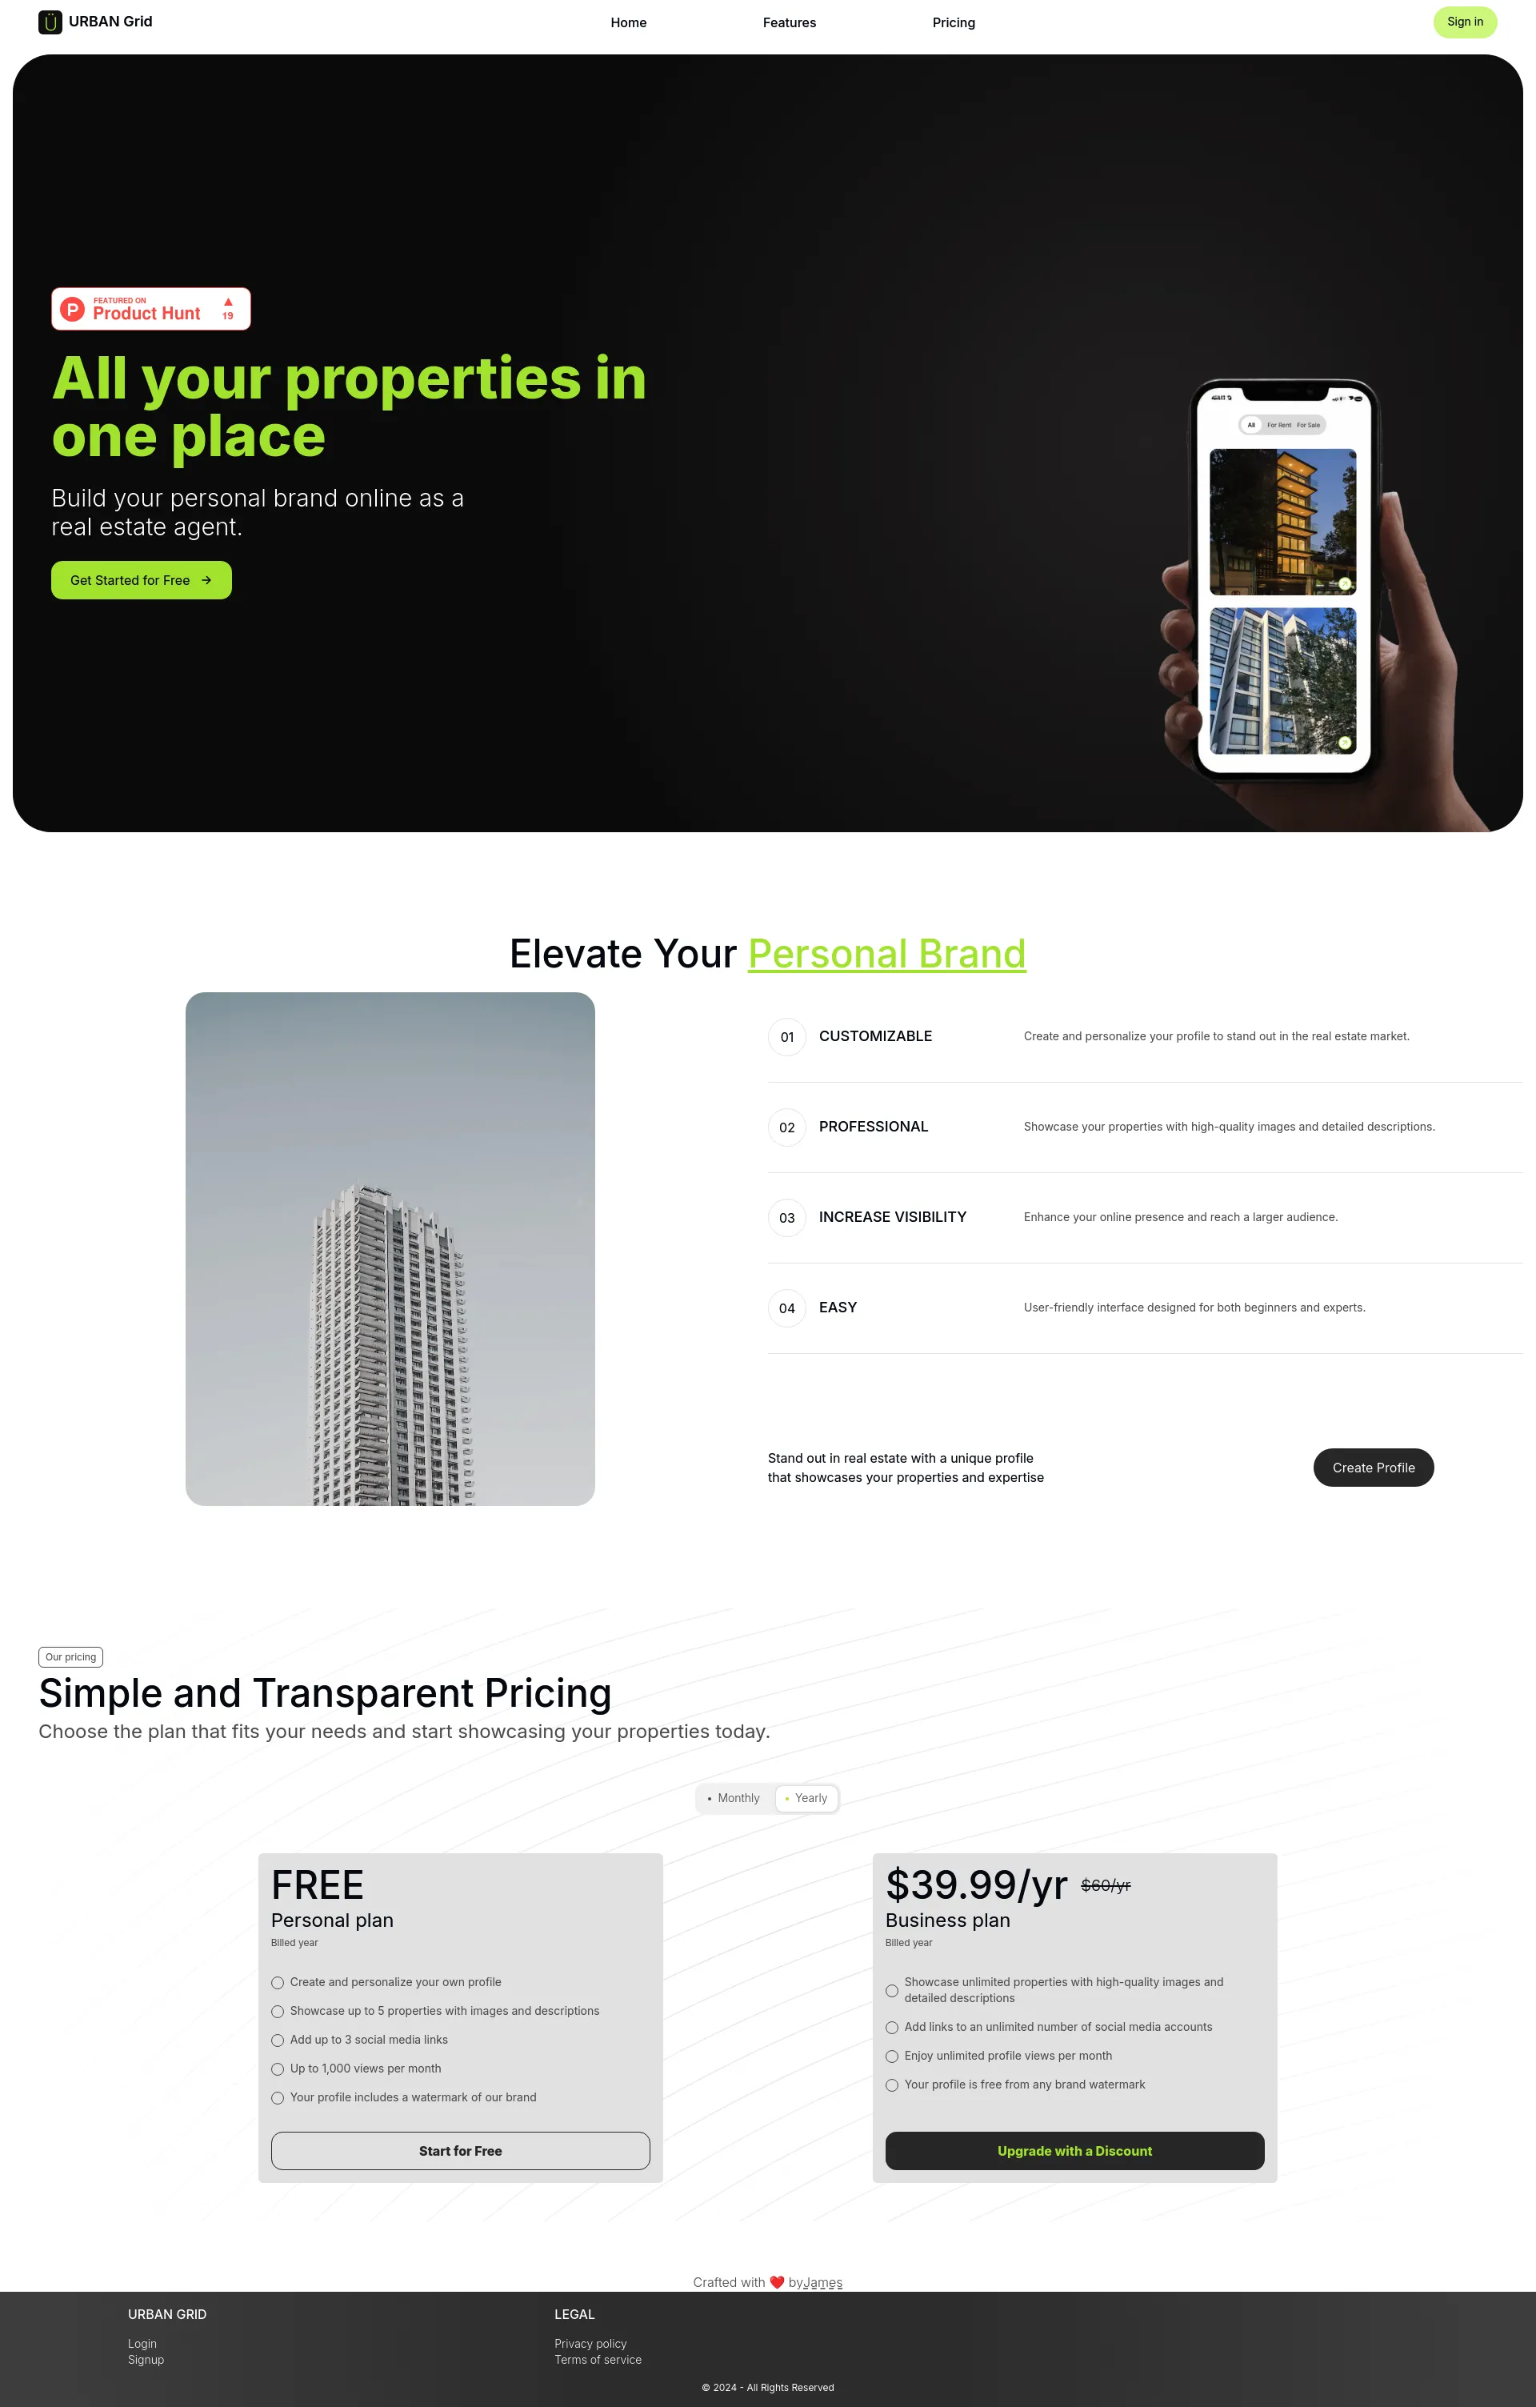
Task: Click the Sign in button icon
Action: 1466,21
